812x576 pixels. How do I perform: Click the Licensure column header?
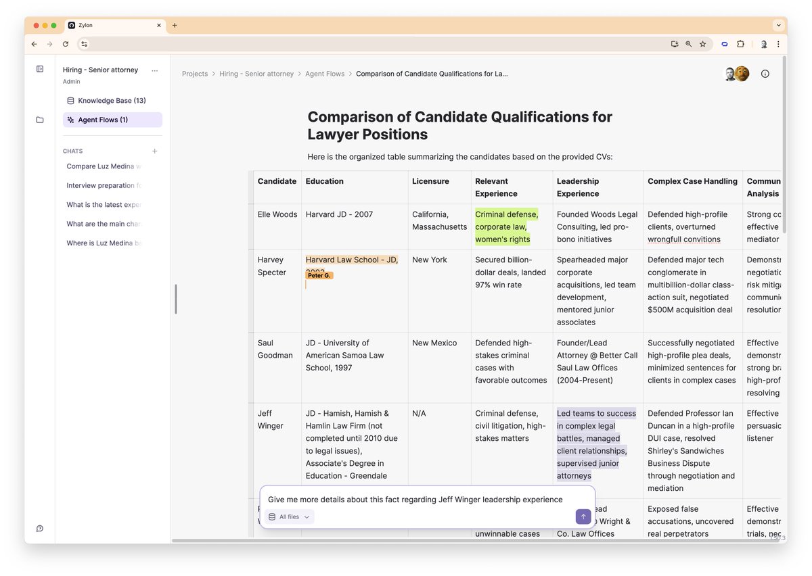[439, 187]
